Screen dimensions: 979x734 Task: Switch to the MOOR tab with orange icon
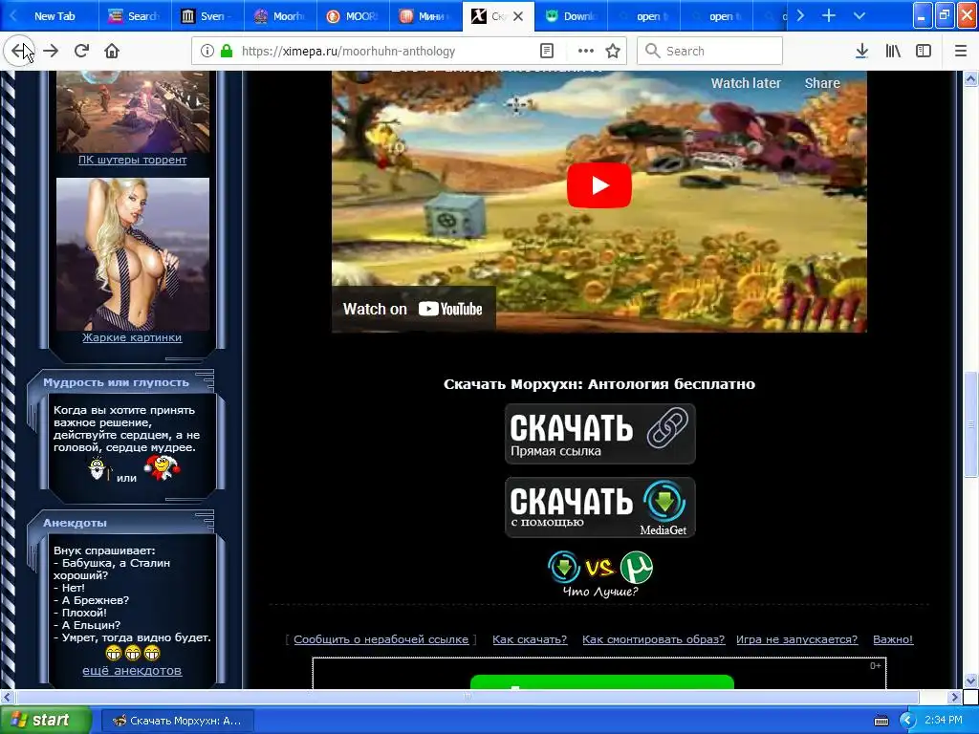(353, 16)
